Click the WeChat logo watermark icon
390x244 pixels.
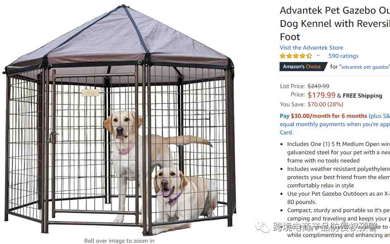coord(263,227)
